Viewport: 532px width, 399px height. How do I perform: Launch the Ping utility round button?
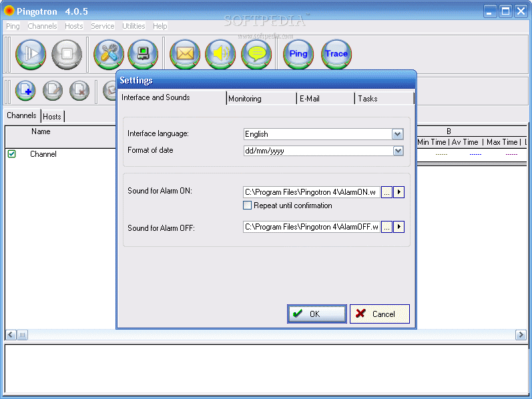coord(298,54)
